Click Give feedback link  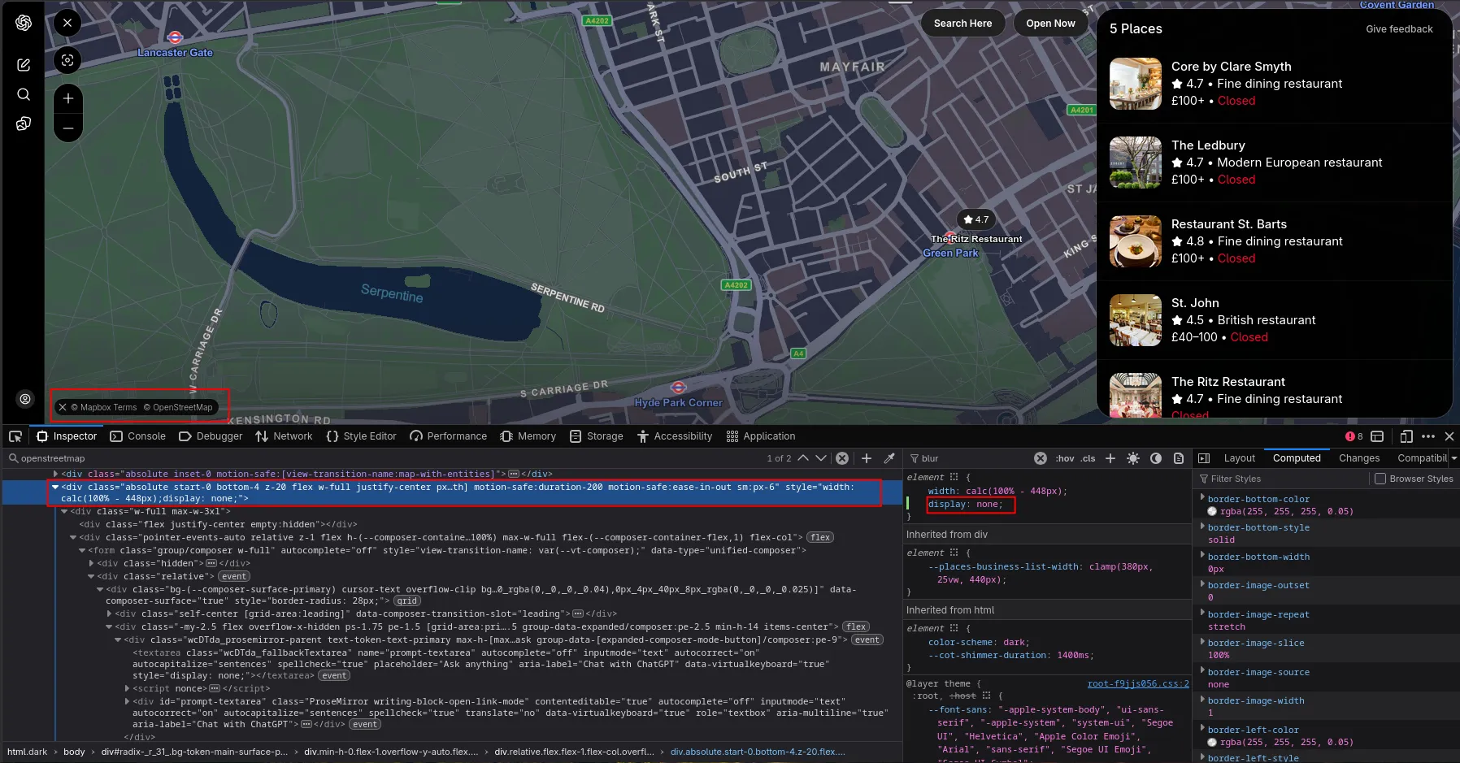(1399, 28)
